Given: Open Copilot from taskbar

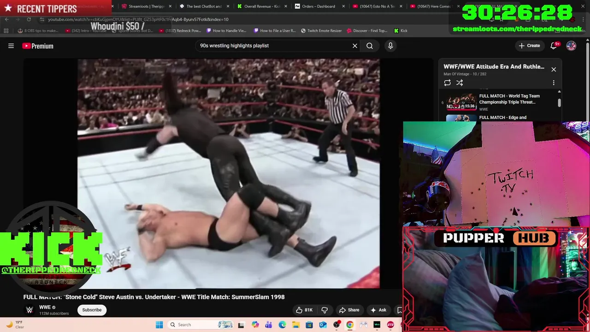Looking at the screenshot, I should coord(255,325).
